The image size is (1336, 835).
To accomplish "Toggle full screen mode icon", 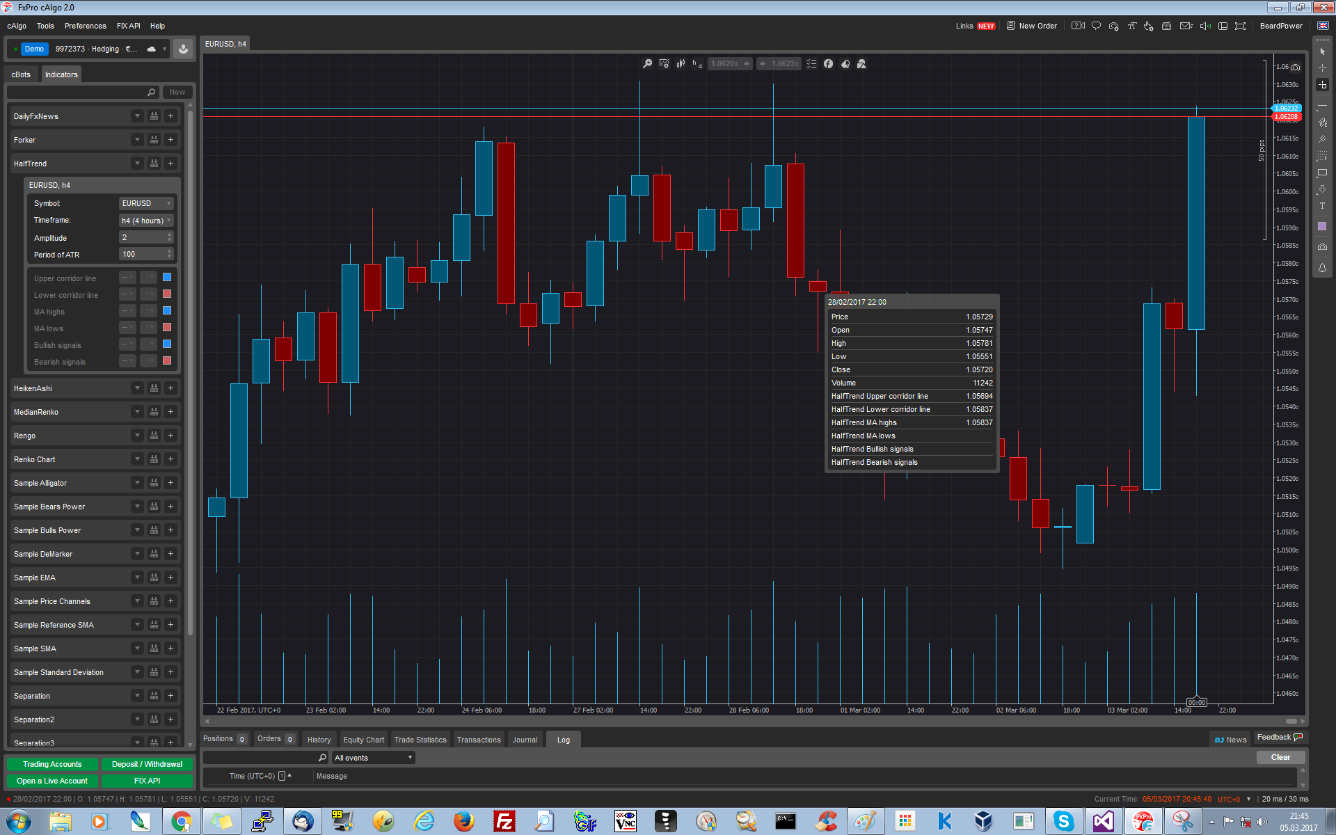I will [x=1240, y=26].
